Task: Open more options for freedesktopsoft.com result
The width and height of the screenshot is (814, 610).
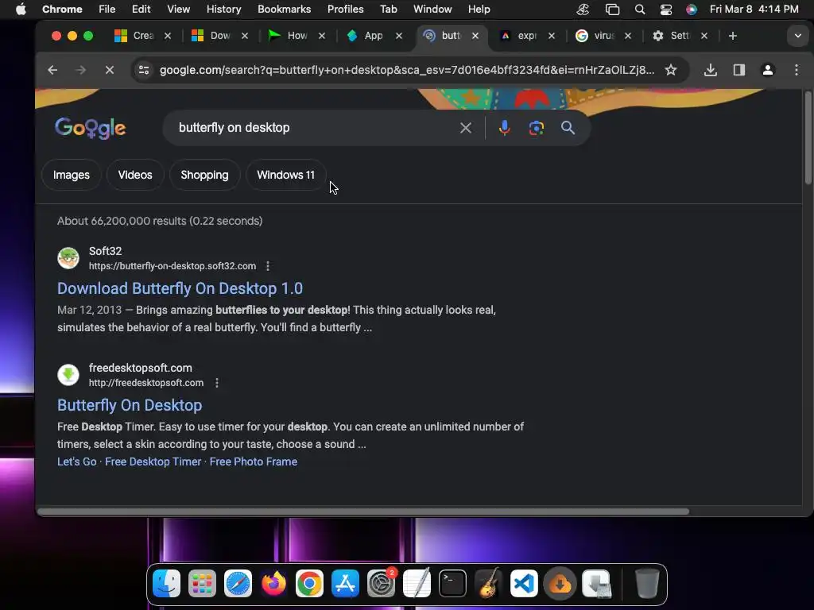Action: coord(217,383)
